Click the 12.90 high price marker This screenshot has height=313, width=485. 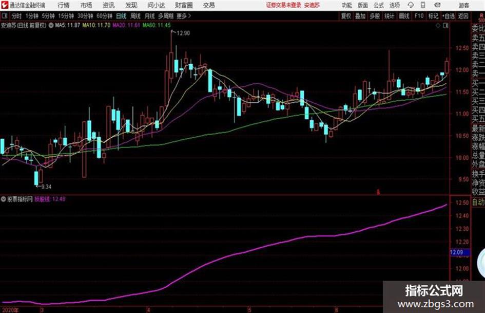(x=183, y=33)
